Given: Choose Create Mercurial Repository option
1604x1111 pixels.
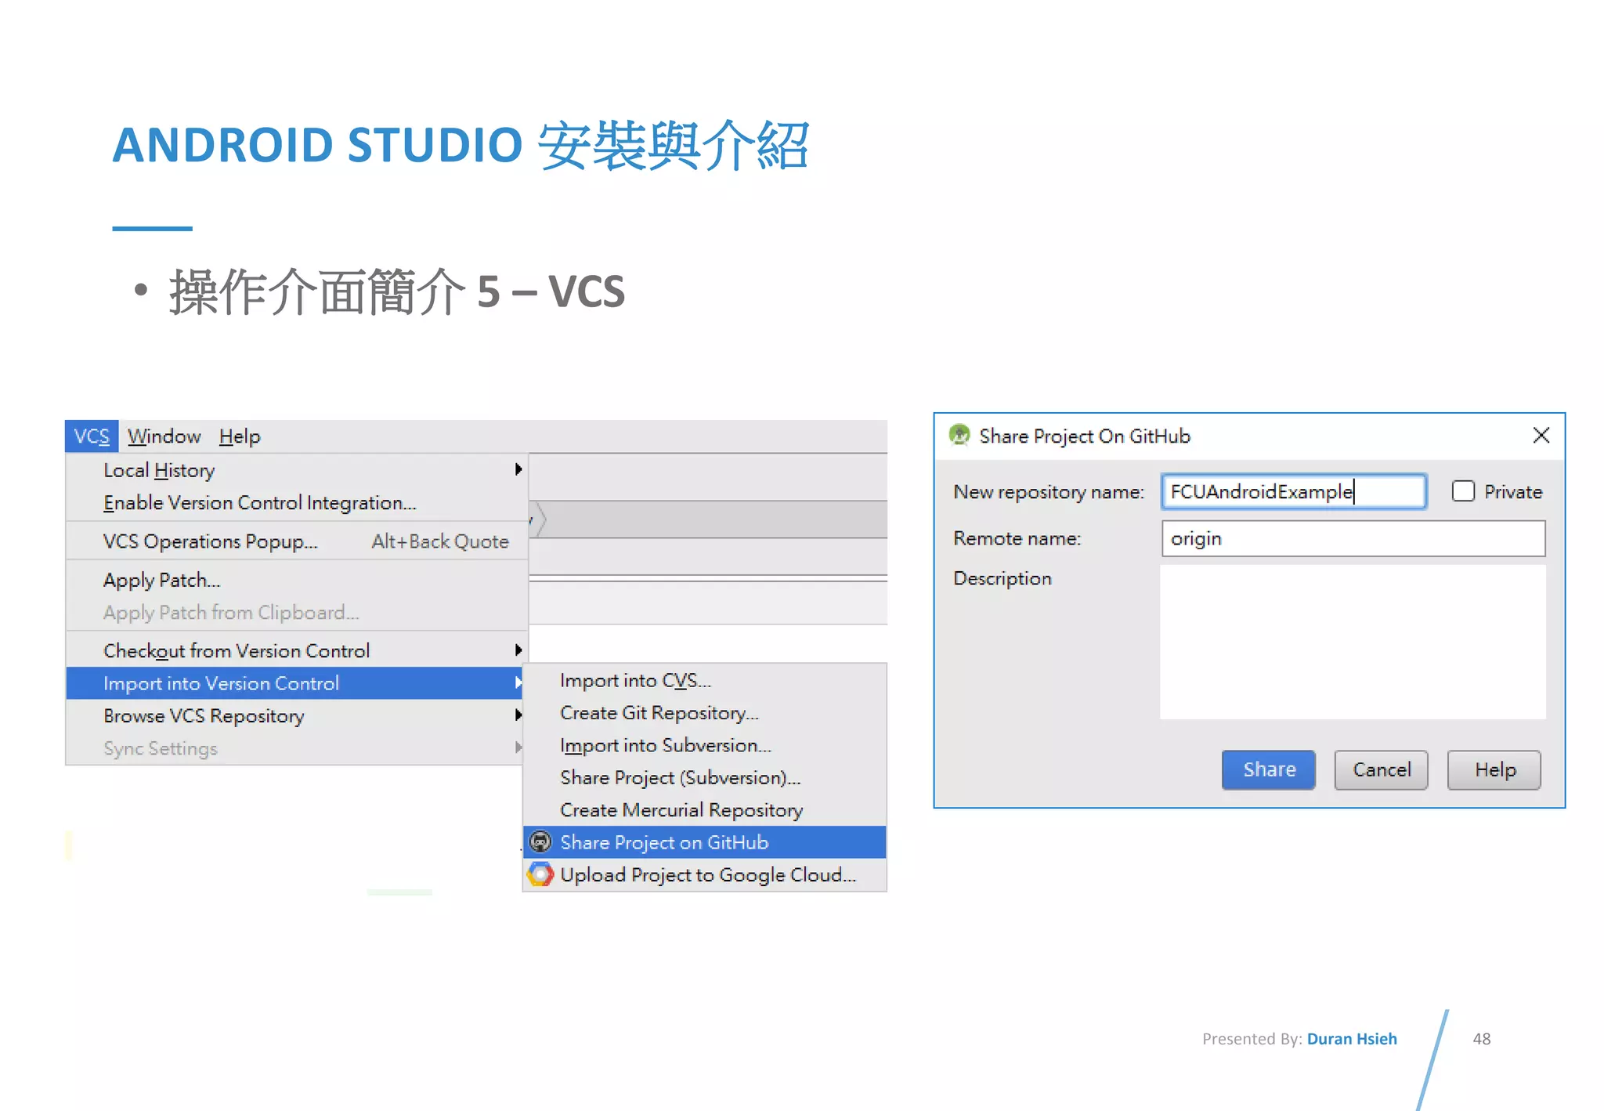Looking at the screenshot, I should click(x=705, y=809).
